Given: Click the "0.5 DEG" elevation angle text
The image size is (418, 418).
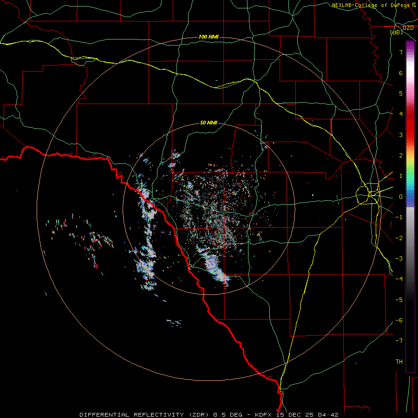Looking at the screenshot, I should tap(228, 415).
